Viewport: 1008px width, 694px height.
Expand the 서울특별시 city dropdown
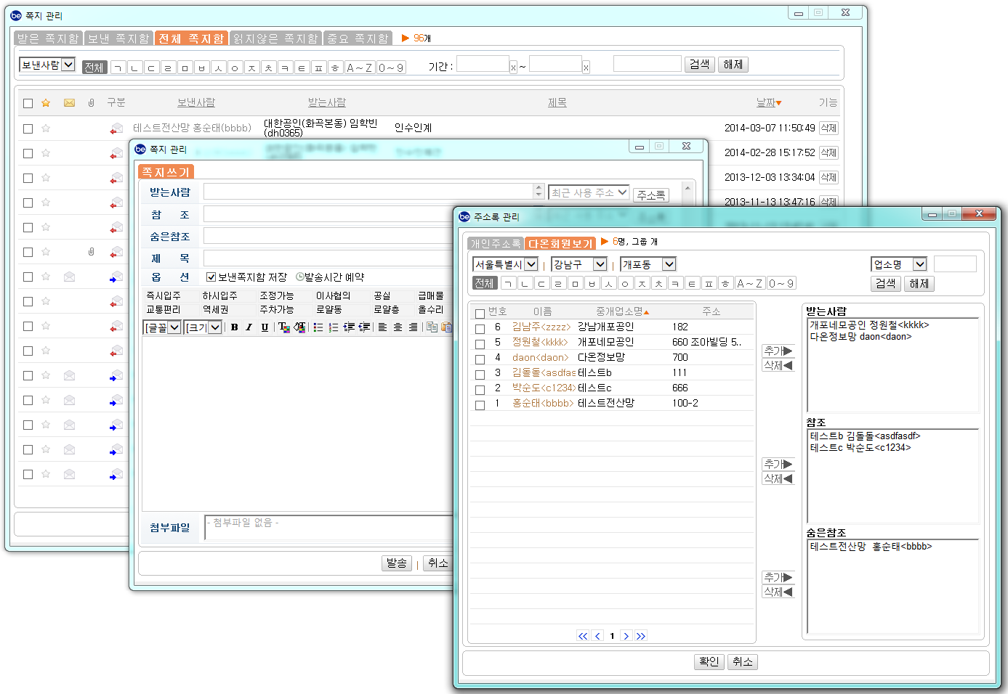(x=531, y=264)
